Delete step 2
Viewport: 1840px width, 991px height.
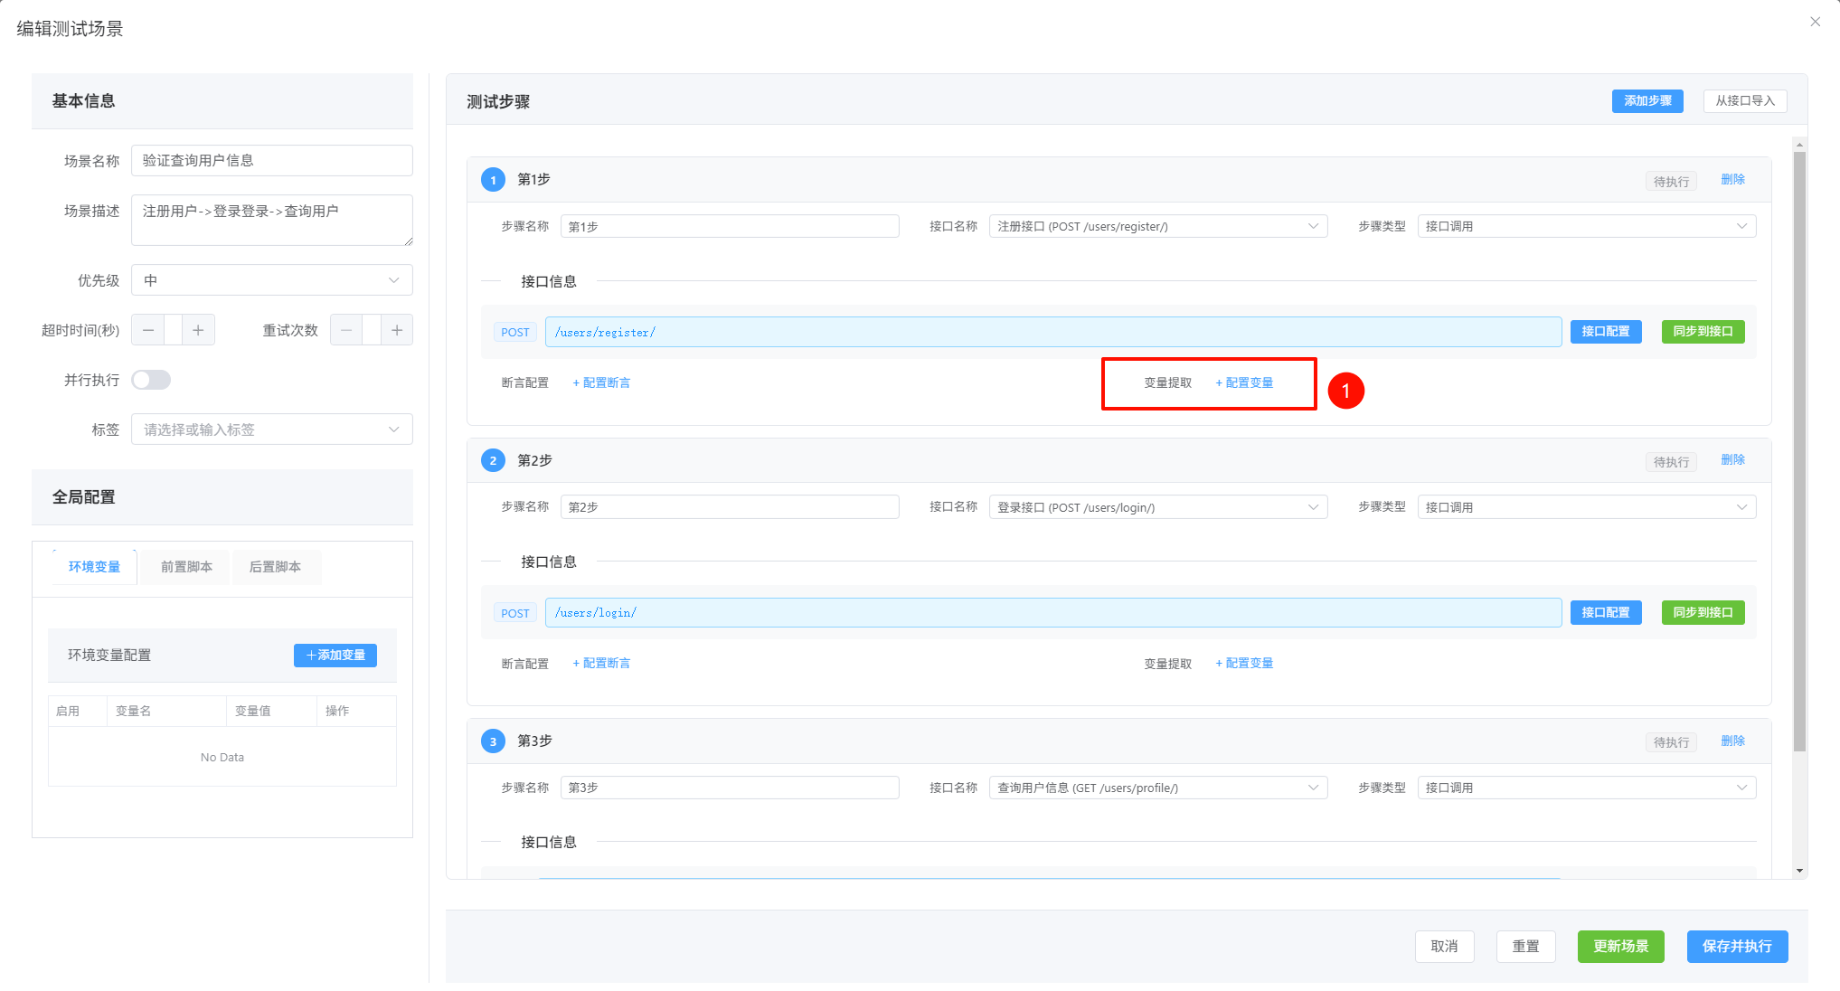point(1732,460)
